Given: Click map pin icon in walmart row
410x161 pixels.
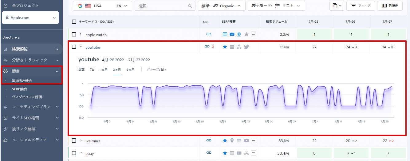Looking at the screenshot, I should 232,140.
